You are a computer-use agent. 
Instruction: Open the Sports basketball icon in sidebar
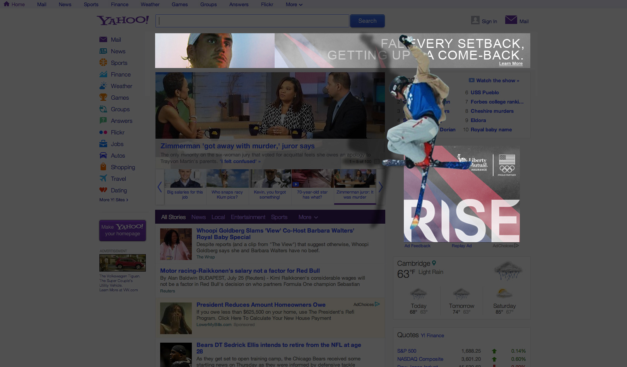point(103,63)
